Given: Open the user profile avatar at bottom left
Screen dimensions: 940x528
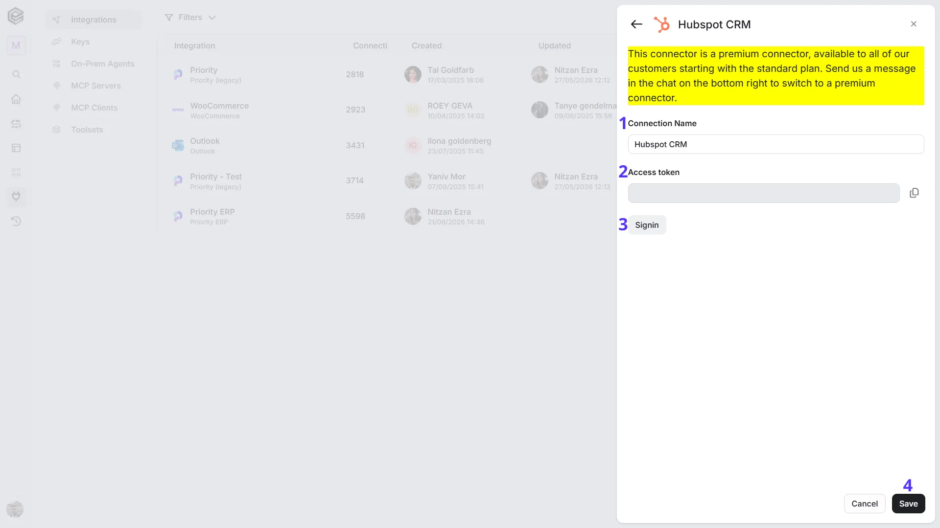Looking at the screenshot, I should click(15, 509).
